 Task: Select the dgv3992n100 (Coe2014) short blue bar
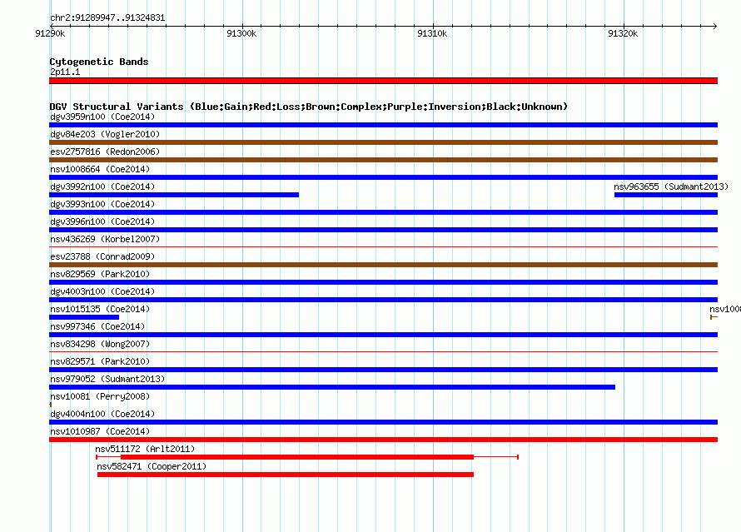click(174, 195)
